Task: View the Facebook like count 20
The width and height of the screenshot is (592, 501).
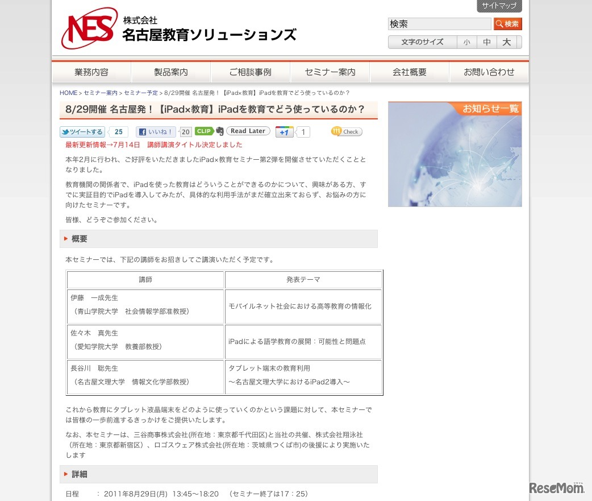Action: pyautogui.click(x=185, y=132)
